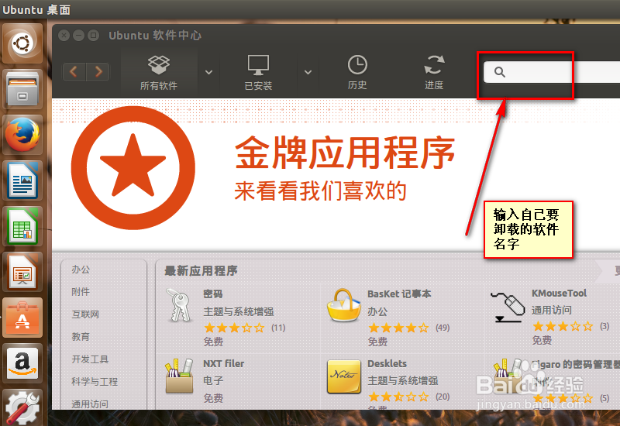Maximize the Ubuntu Software Center window
The image size is (620, 426).
point(93,36)
